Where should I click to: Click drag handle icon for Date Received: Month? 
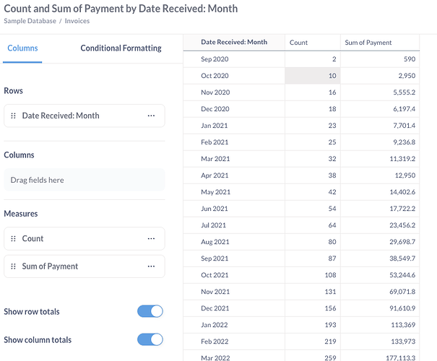(13, 116)
